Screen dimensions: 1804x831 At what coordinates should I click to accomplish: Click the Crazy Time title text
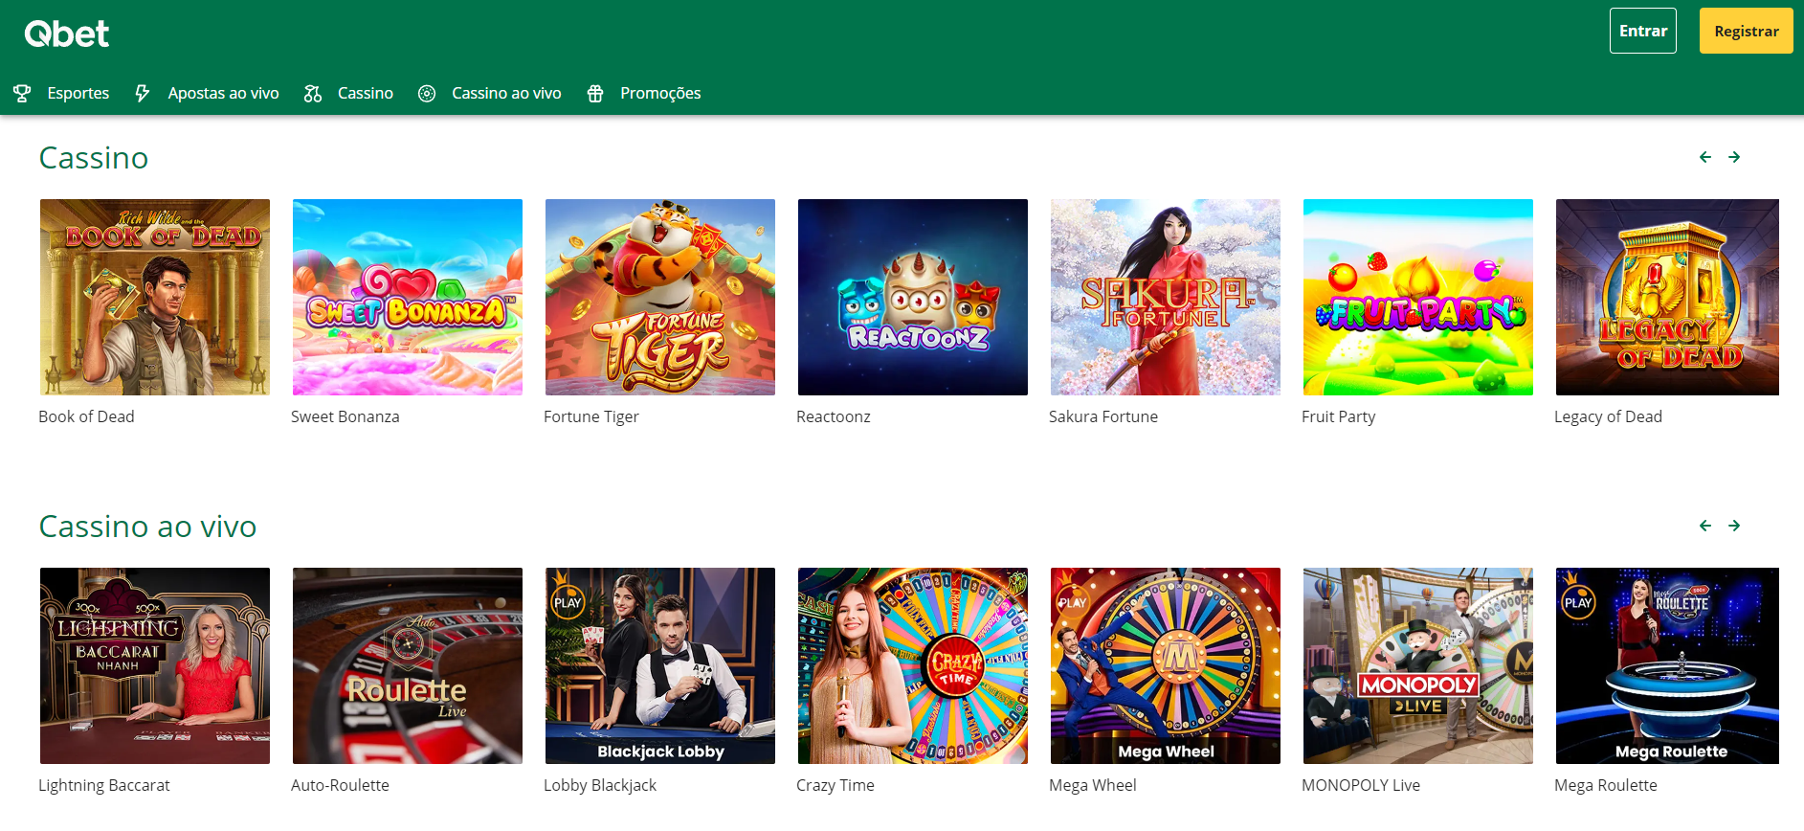point(835,785)
